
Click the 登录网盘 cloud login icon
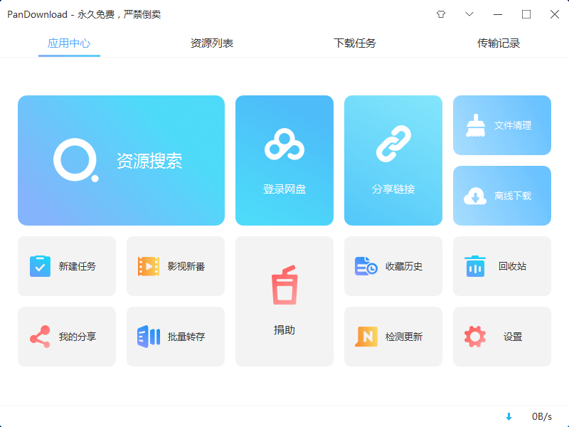point(284,145)
